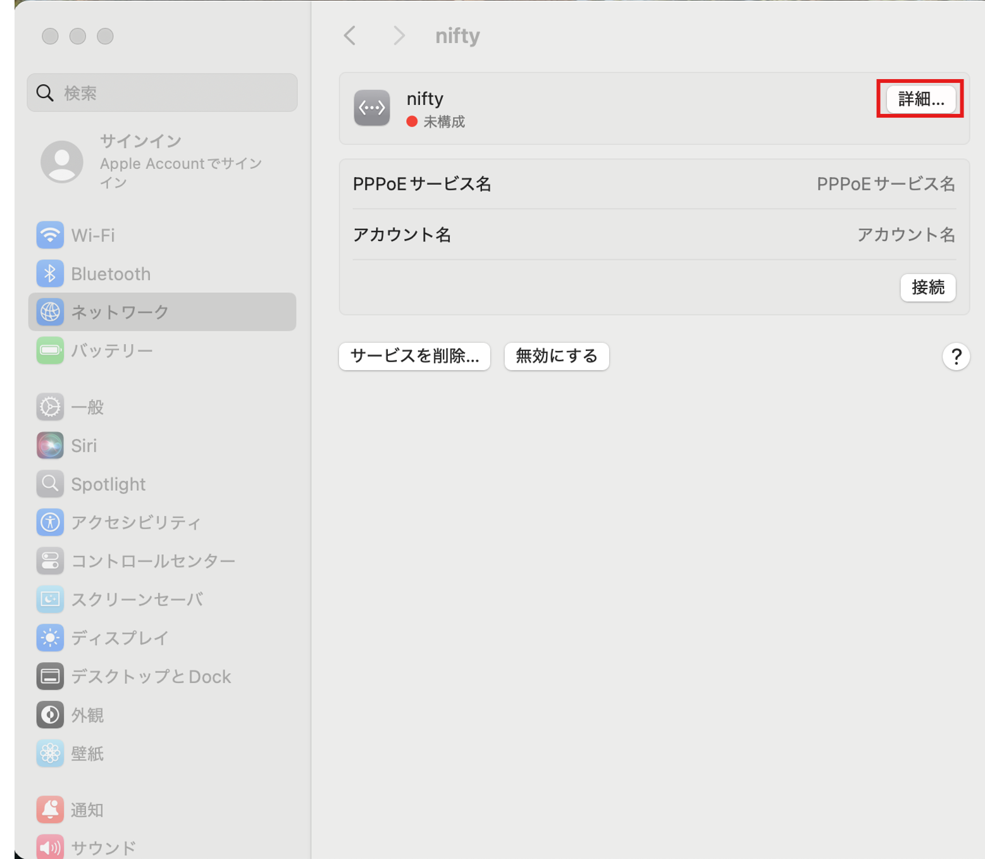Viewport: 985px width, 859px height.
Task: Open the スクリーンセーバ icon
Action: point(50,599)
